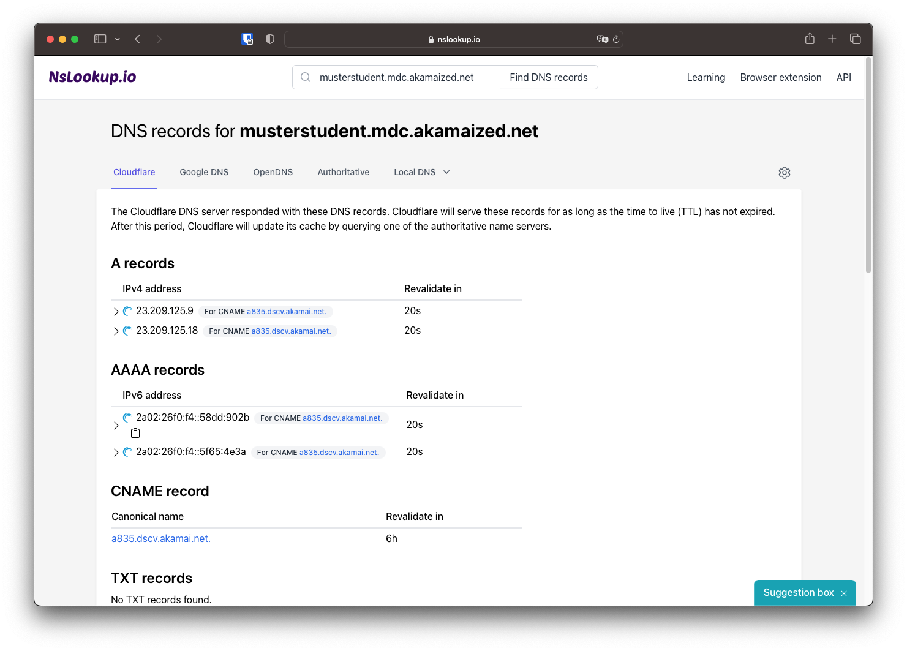Image resolution: width=907 pixels, height=651 pixels.
Task: Open the Browser extension link
Action: pyautogui.click(x=781, y=77)
